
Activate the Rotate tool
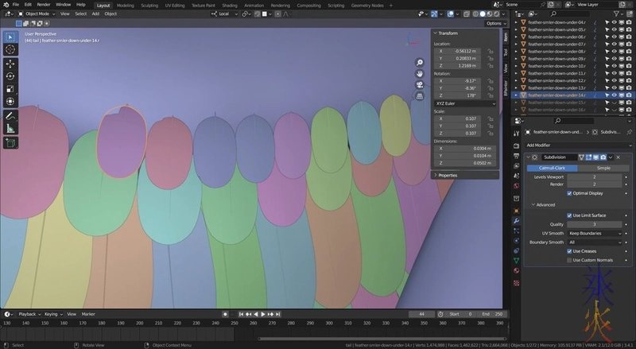tap(10, 76)
